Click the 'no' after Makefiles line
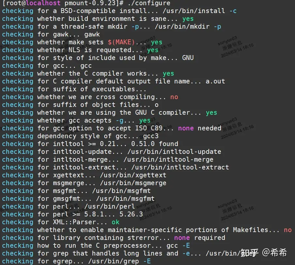The image size is (295, 265). point(288,230)
